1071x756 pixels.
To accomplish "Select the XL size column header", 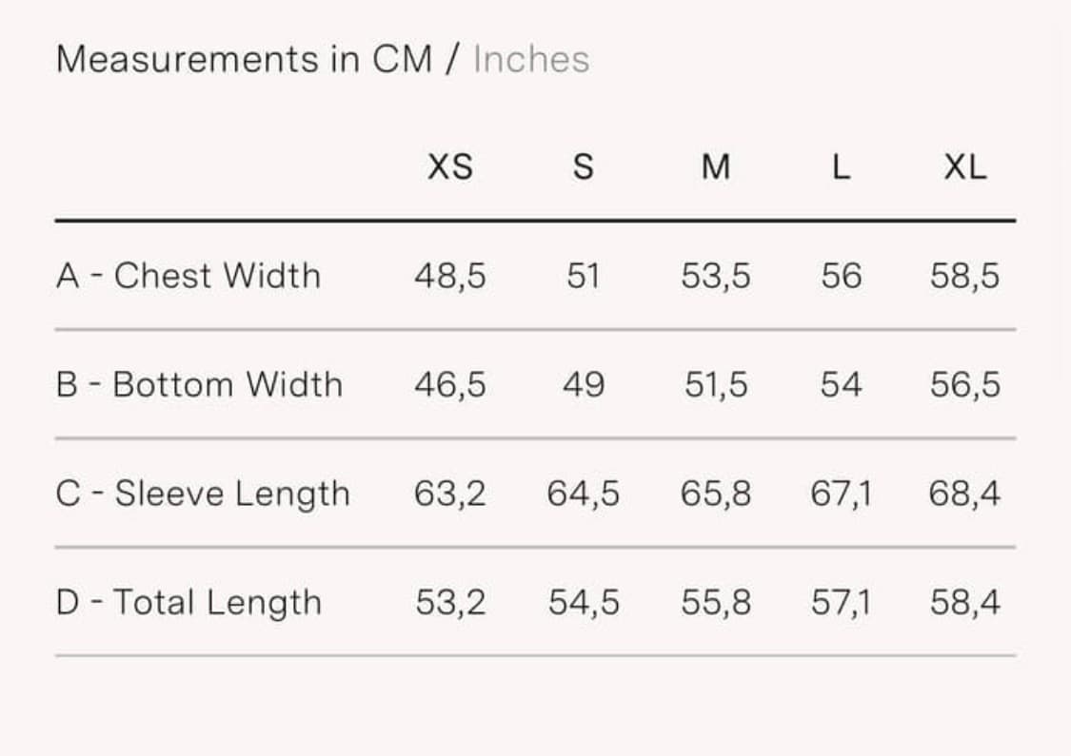I will (964, 168).
